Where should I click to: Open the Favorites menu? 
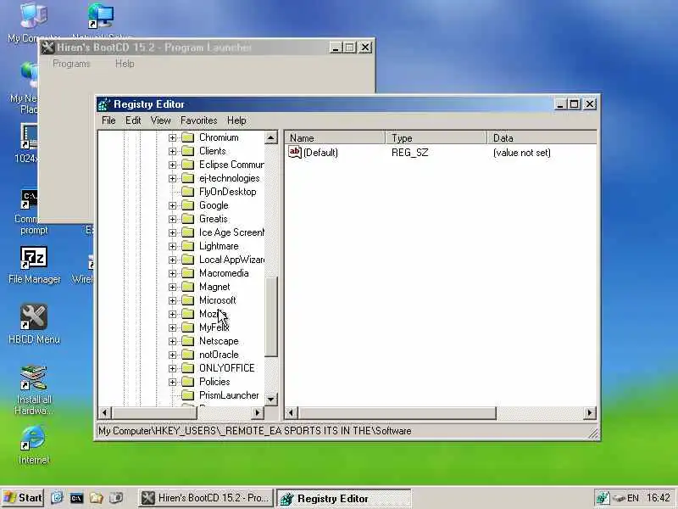point(199,120)
